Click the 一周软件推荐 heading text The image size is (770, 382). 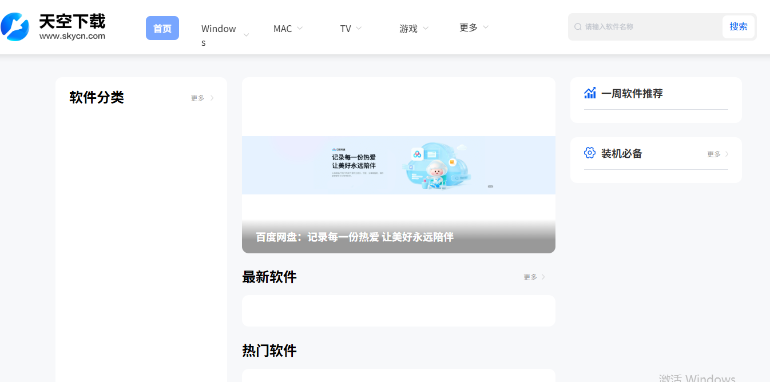632,93
